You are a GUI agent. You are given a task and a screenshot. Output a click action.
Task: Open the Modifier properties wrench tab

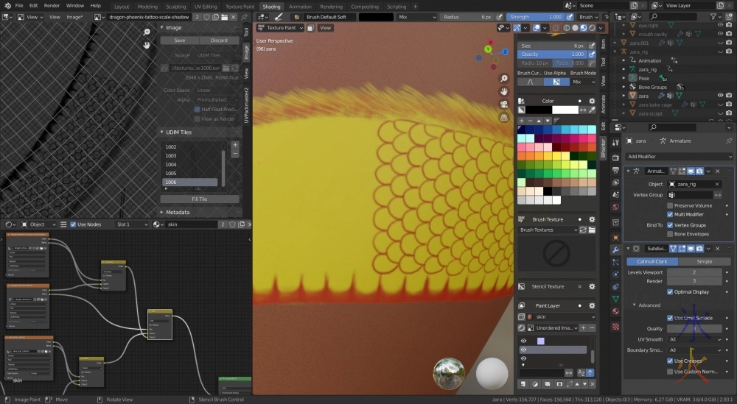tap(615, 250)
